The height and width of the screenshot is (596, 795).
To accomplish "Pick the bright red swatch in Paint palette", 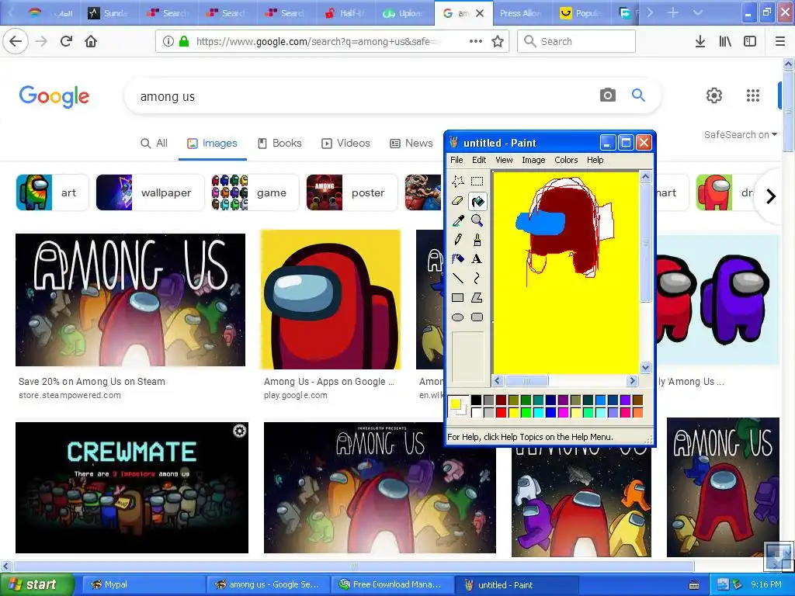I will [x=501, y=413].
